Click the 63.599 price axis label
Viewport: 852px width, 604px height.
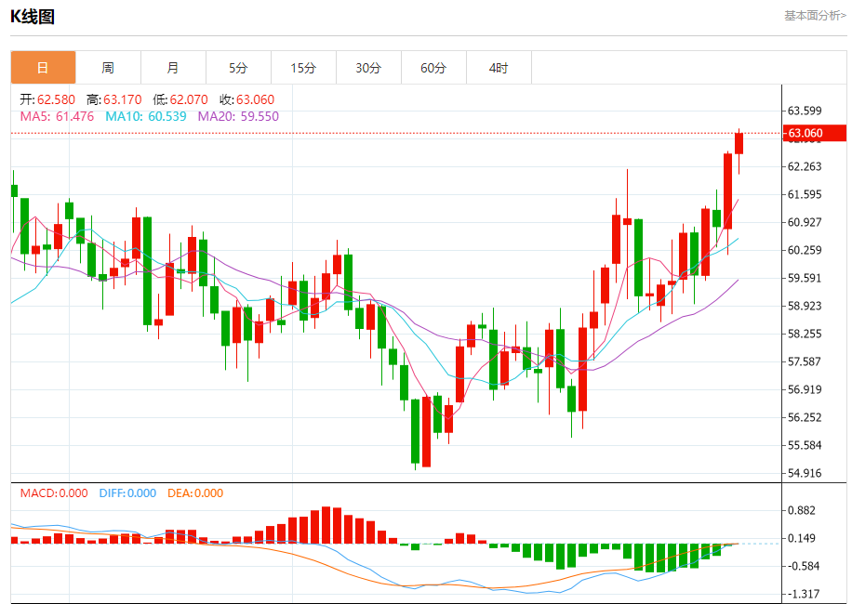click(x=805, y=111)
